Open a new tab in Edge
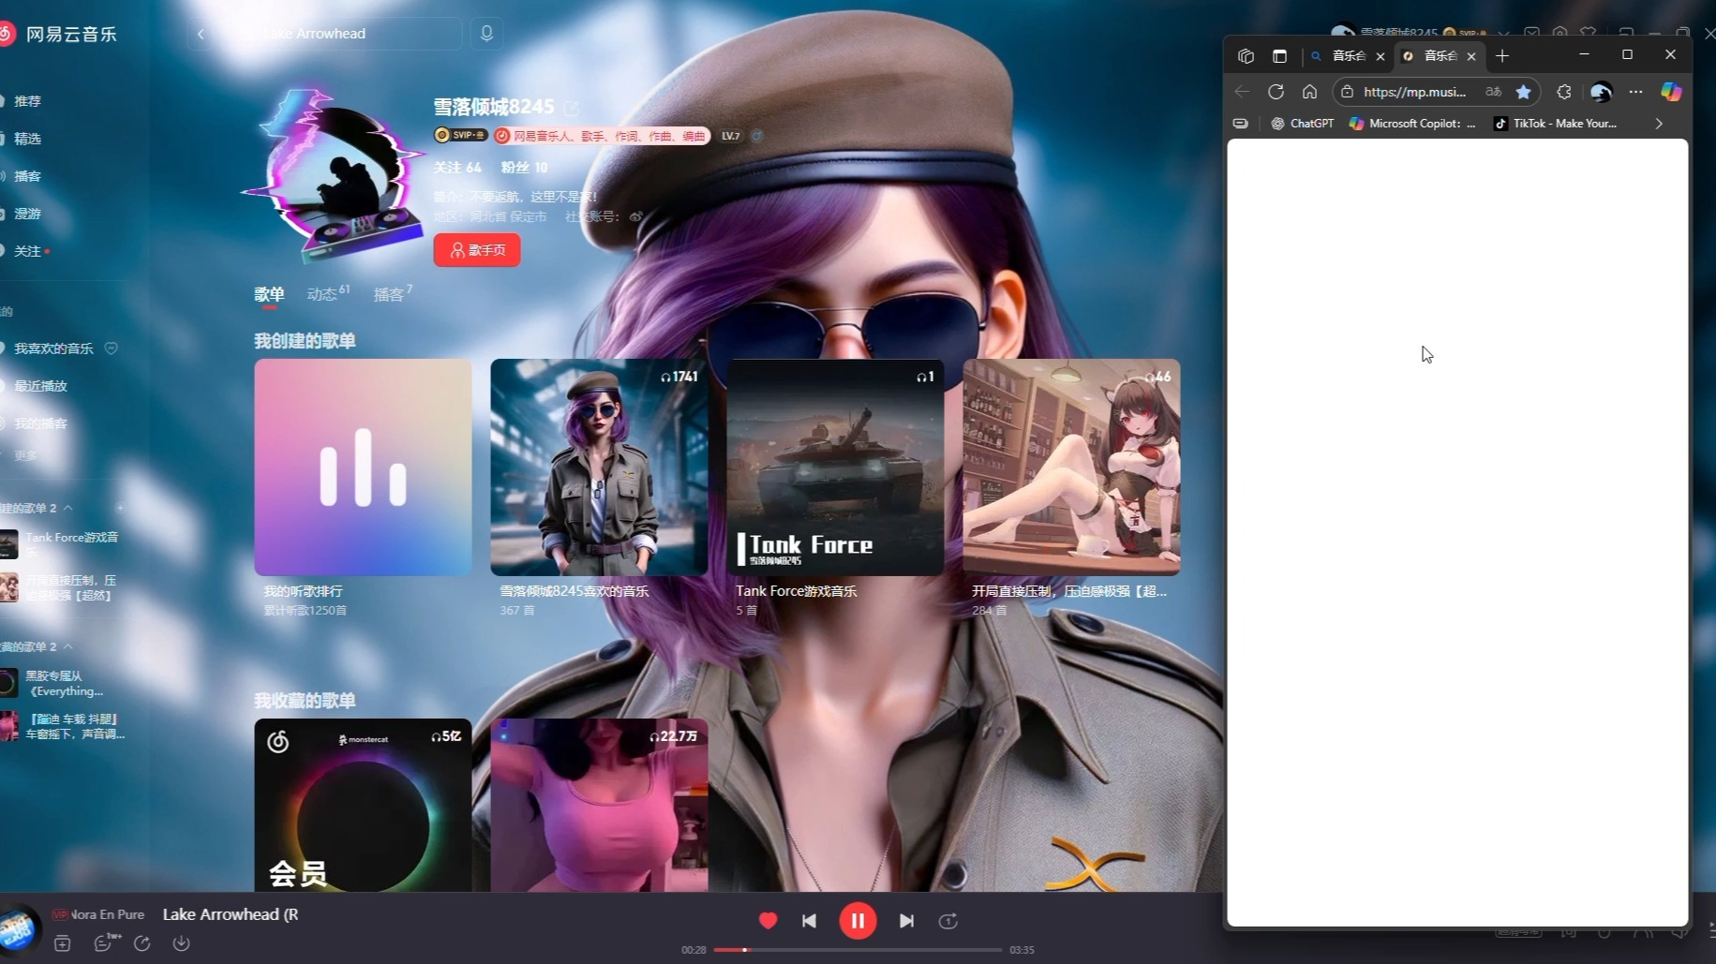Viewport: 1716px width, 964px height. (x=1502, y=56)
